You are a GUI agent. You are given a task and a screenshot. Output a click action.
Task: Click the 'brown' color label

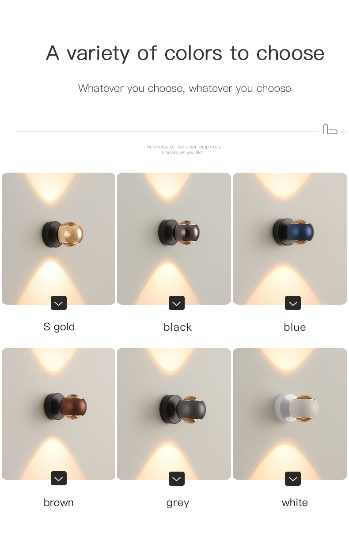59,503
